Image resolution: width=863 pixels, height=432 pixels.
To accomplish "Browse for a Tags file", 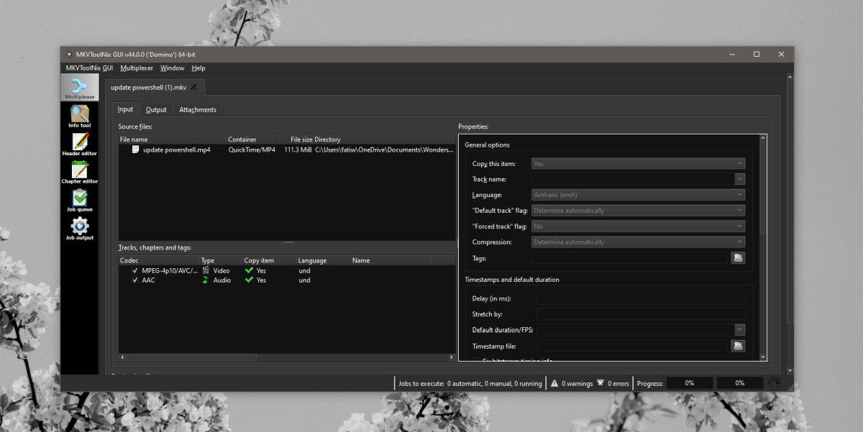I will pyautogui.click(x=738, y=257).
